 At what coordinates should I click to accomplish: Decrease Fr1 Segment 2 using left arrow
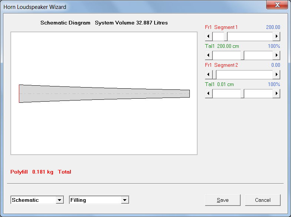(209, 75)
